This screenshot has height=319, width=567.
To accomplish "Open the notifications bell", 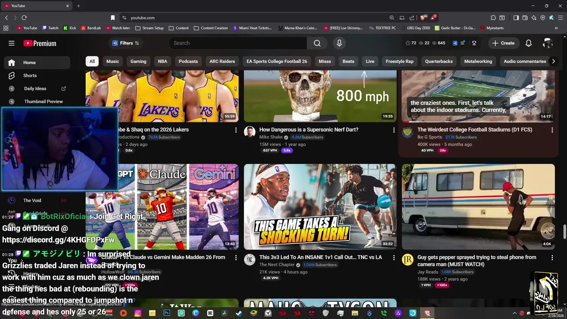I will [528, 43].
